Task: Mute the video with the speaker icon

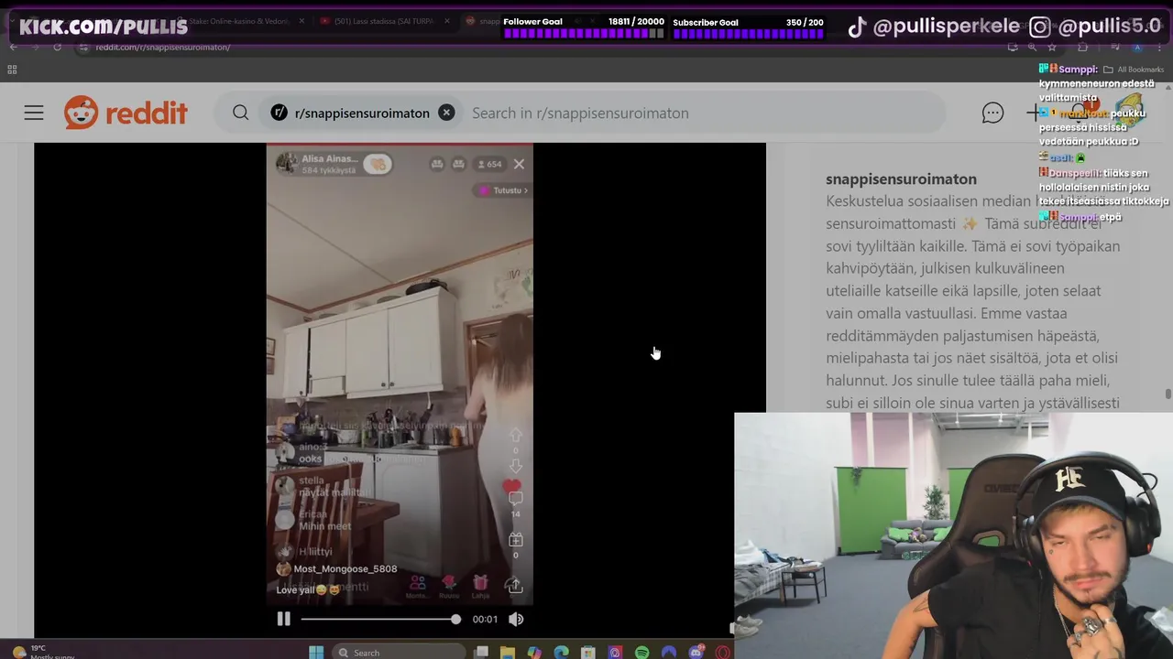Action: coord(516,619)
